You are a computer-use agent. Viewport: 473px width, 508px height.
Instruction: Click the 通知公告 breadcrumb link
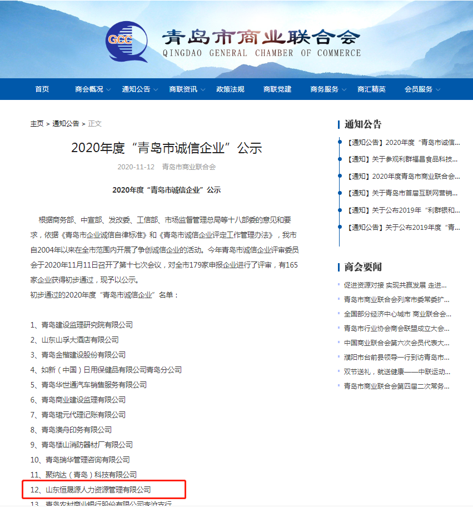63,124
